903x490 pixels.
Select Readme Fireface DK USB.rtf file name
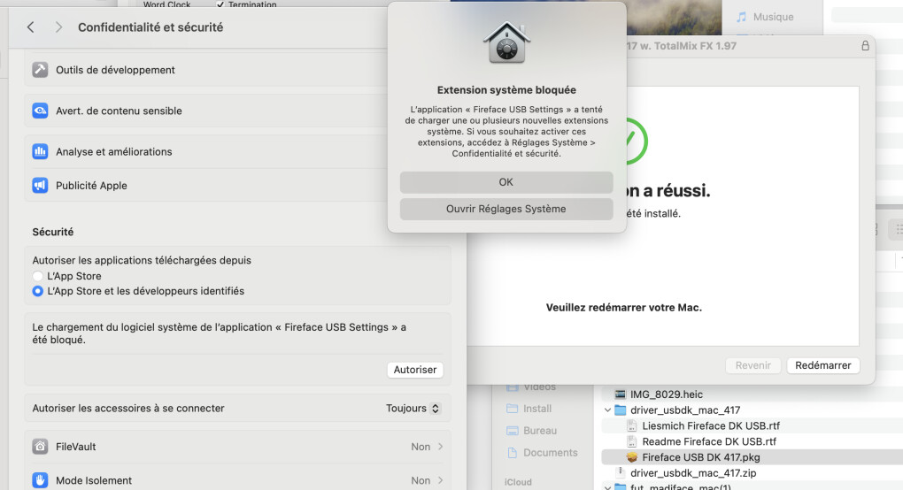point(709,441)
